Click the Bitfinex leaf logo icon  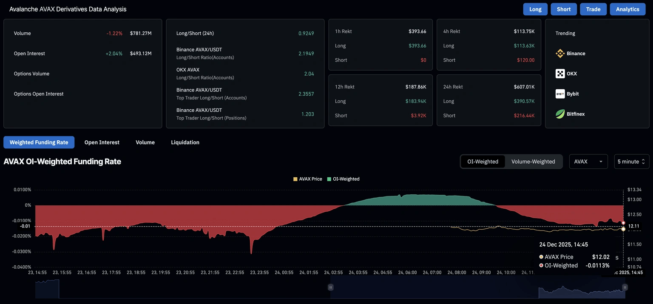point(560,114)
